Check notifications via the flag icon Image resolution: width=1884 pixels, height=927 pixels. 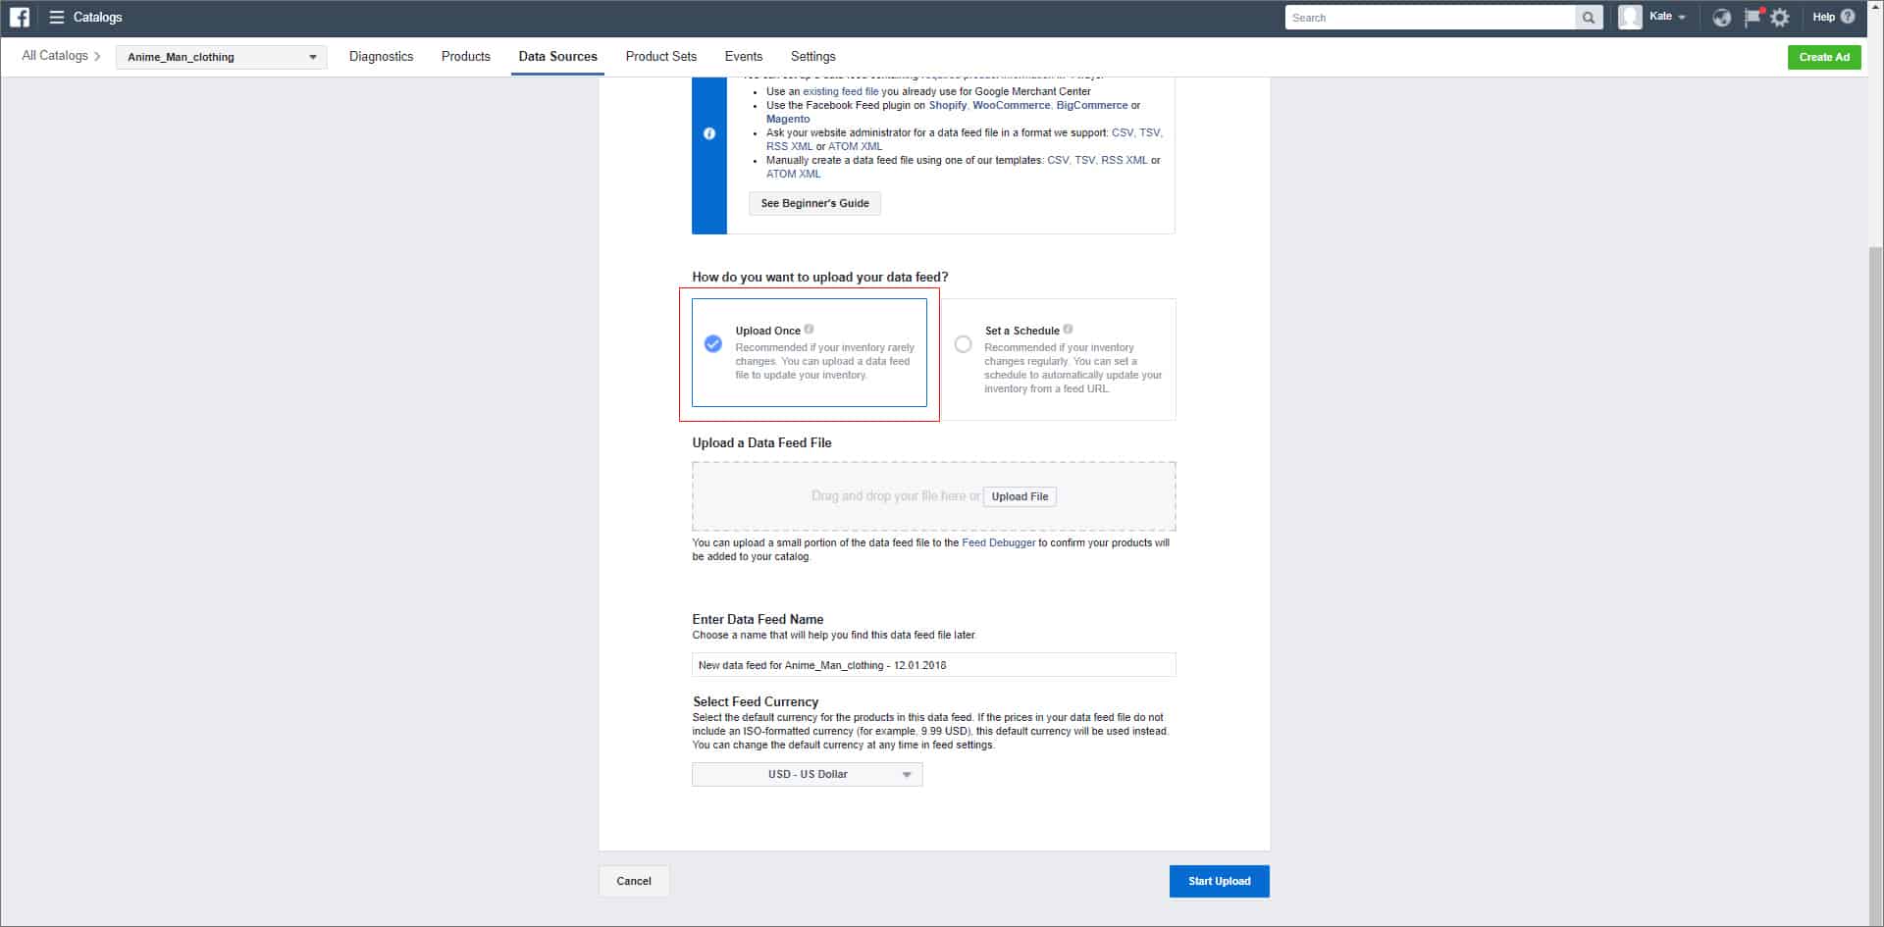click(x=1752, y=17)
